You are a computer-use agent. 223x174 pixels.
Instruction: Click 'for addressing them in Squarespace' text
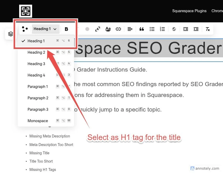(x=135, y=95)
